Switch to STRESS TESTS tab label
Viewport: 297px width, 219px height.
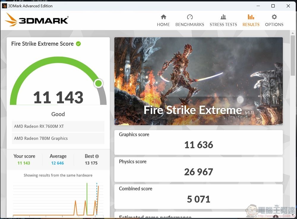[223, 24]
